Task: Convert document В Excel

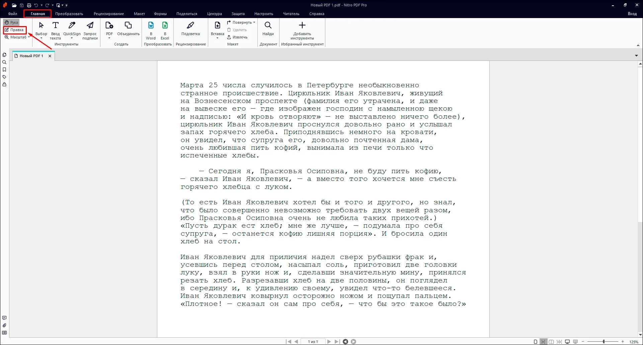Action: [165, 30]
